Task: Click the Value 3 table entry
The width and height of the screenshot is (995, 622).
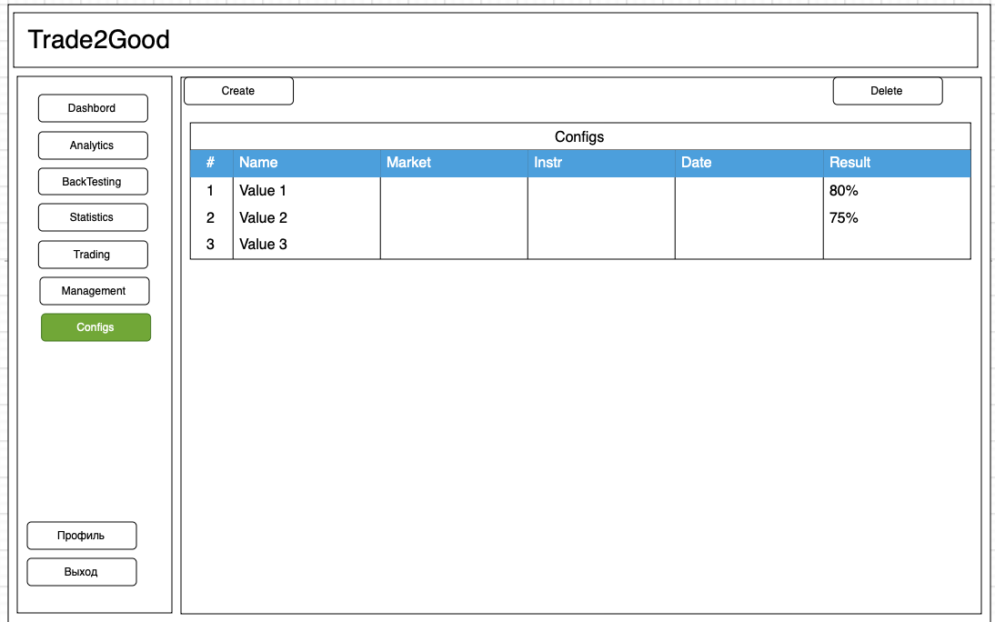Action: pos(264,245)
